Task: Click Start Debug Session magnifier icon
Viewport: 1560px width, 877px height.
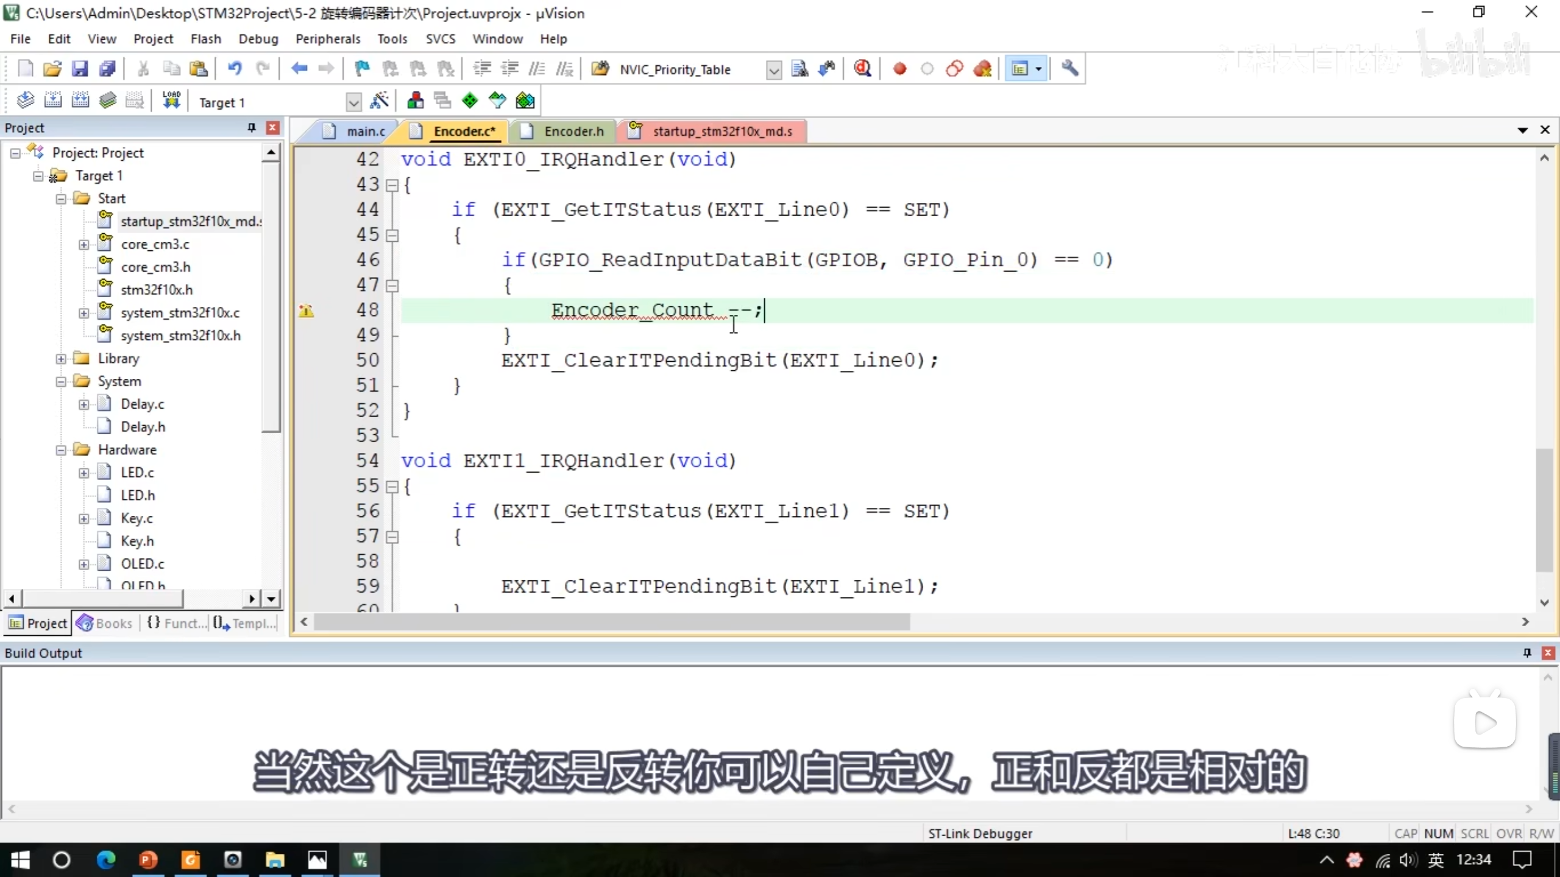Action: point(862,69)
